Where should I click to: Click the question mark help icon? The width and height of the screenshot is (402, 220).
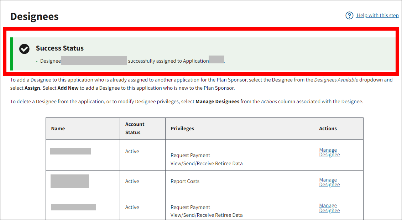click(x=349, y=16)
